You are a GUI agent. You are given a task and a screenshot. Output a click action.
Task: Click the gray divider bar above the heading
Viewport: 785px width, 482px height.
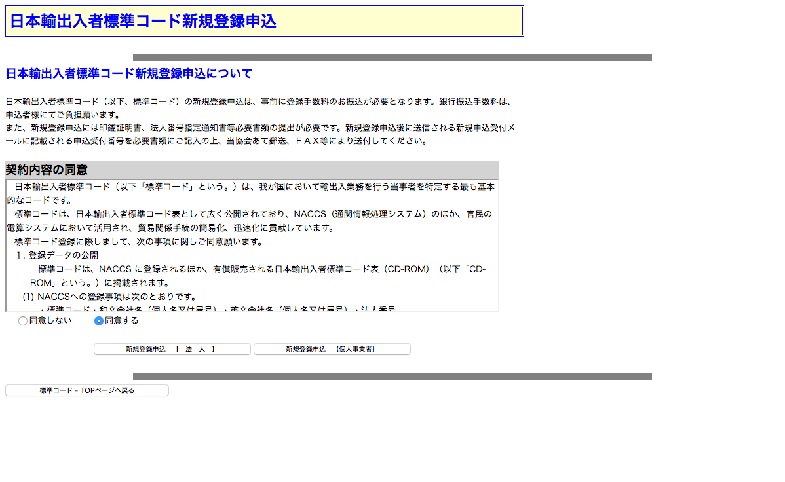392,58
